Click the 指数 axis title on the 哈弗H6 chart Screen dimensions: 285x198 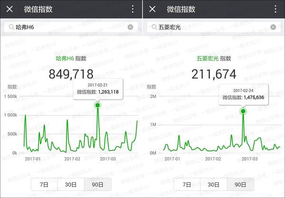[x=12, y=87]
